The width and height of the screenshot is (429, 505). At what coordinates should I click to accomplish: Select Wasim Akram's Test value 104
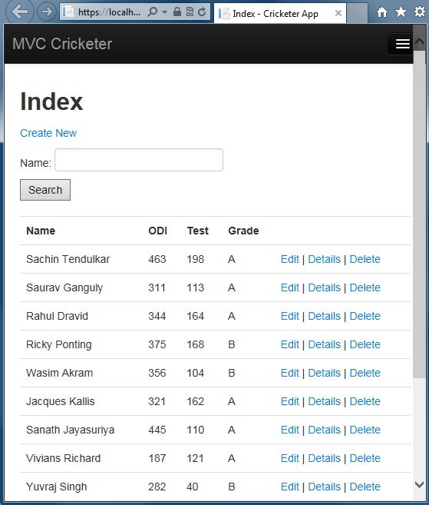tap(195, 373)
